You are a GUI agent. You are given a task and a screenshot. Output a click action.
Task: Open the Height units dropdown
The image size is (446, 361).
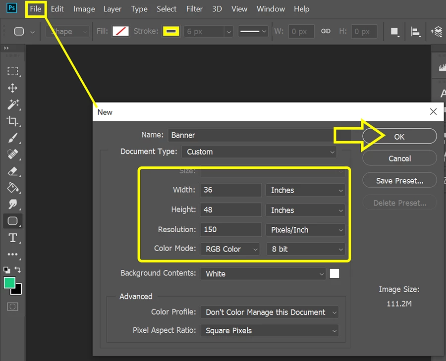tap(305, 210)
